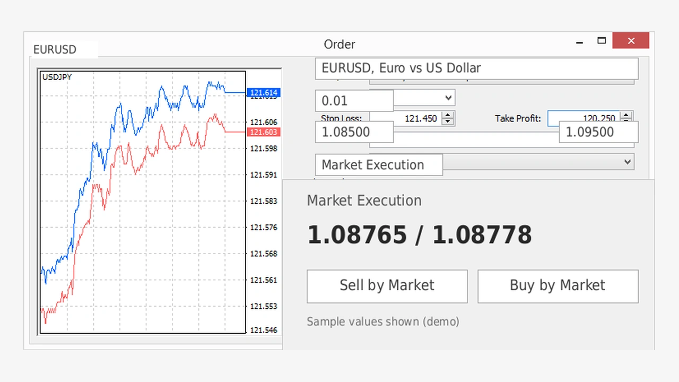Click the 121.598 axis price
The height and width of the screenshot is (382, 679).
(264, 149)
